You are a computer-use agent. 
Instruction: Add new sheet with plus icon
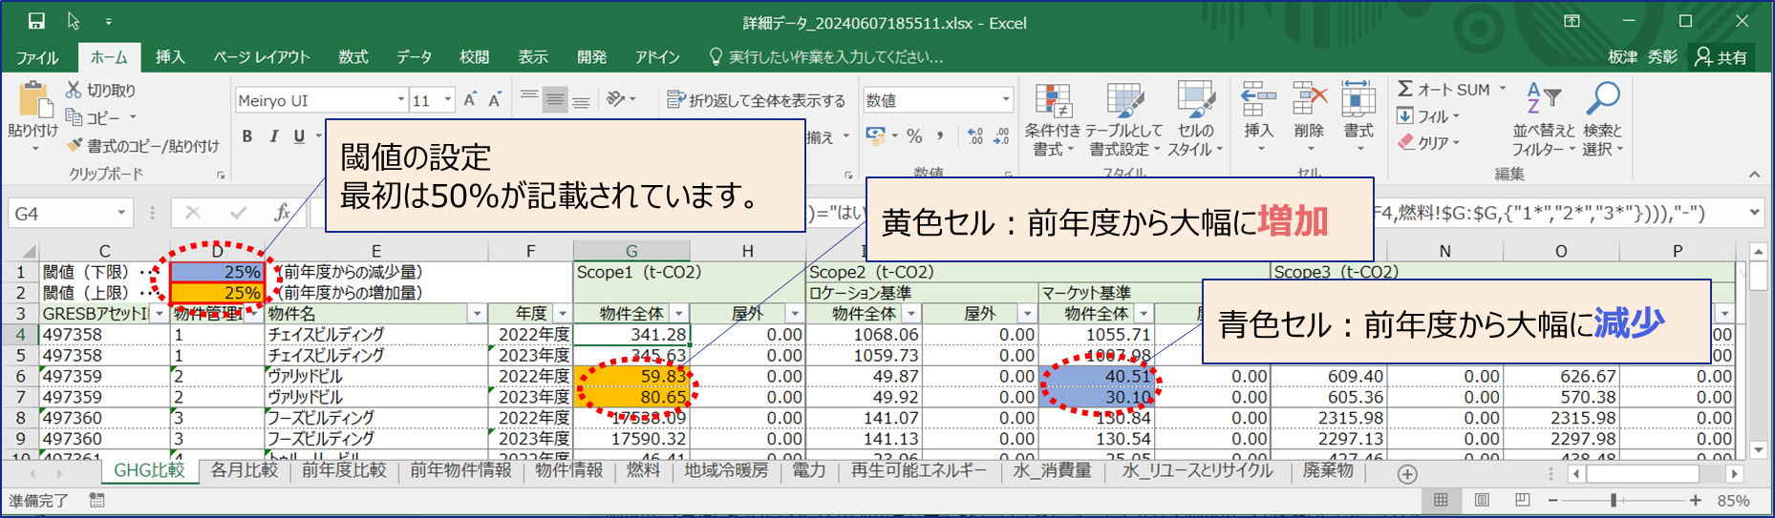tap(1407, 474)
